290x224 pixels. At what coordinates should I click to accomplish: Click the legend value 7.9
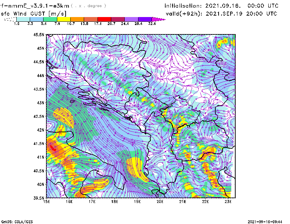57,24
